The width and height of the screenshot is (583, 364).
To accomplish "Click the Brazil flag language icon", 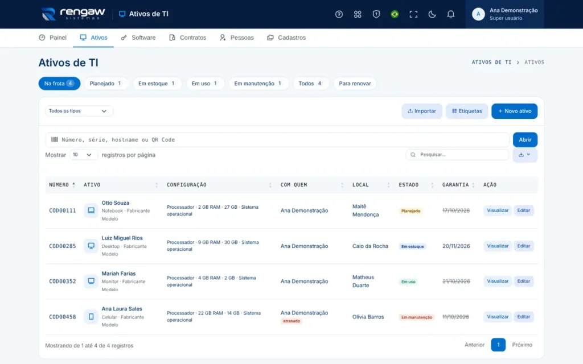I will point(395,14).
